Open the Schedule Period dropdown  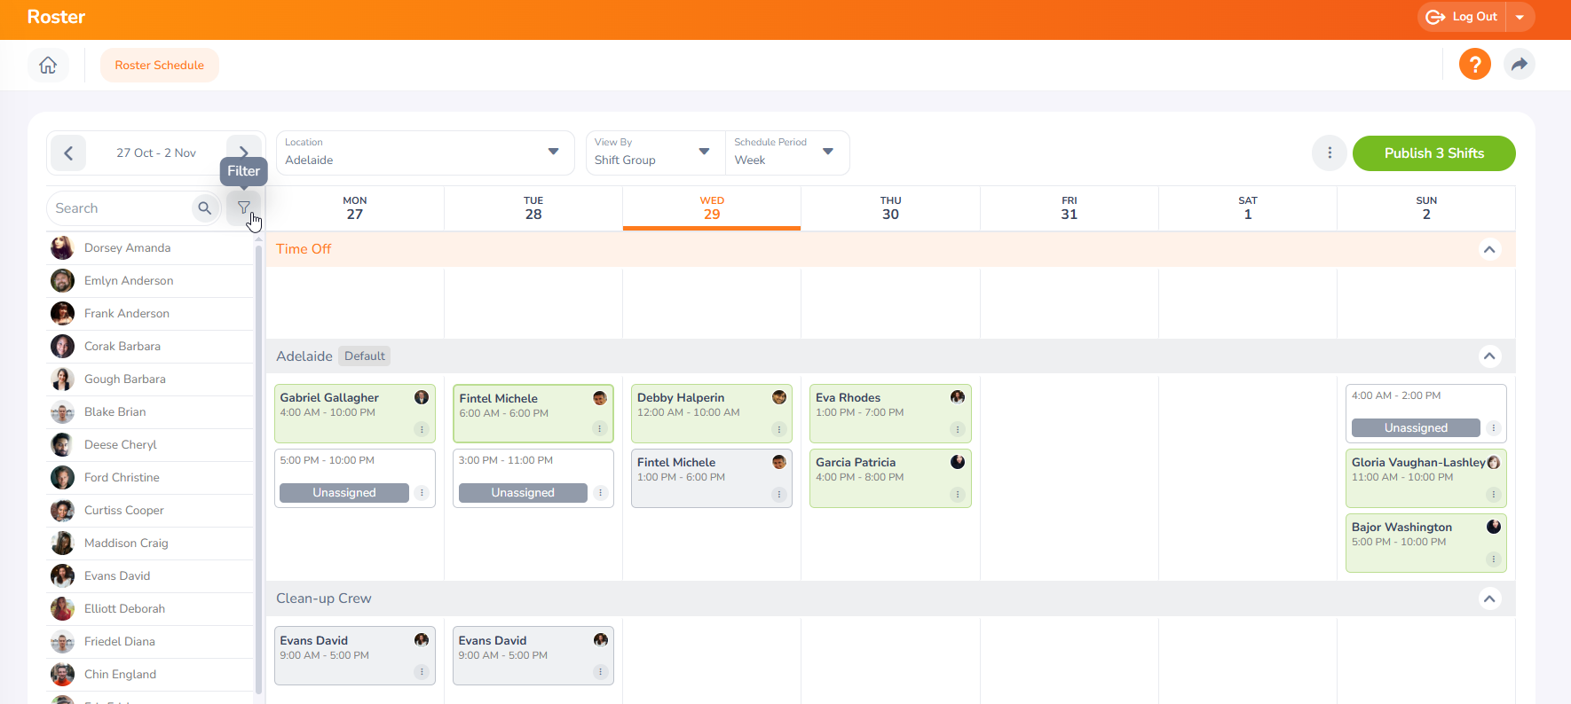coord(785,153)
